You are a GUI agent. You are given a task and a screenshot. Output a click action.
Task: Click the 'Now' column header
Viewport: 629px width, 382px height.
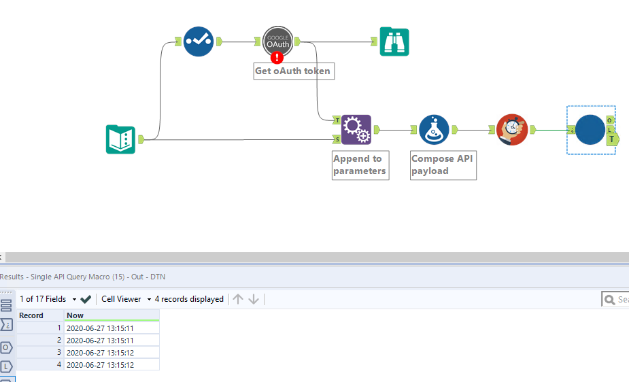point(112,315)
